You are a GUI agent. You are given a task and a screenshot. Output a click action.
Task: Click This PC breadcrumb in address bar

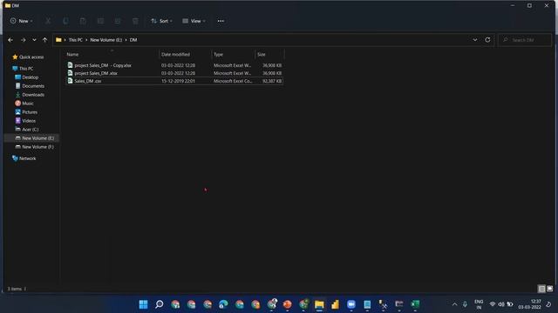(x=76, y=40)
